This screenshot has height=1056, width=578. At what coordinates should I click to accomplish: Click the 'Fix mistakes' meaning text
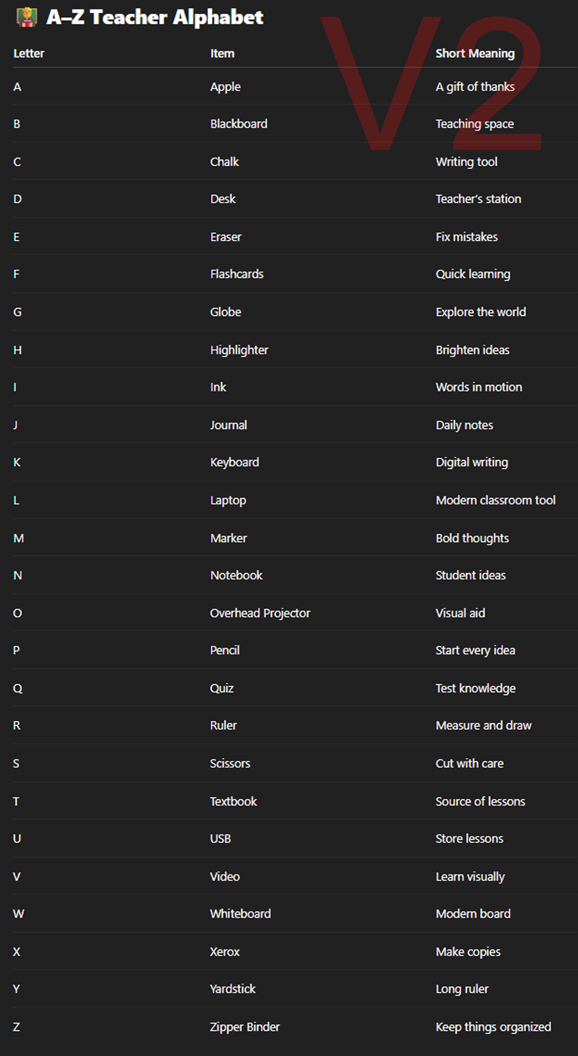[x=467, y=237]
